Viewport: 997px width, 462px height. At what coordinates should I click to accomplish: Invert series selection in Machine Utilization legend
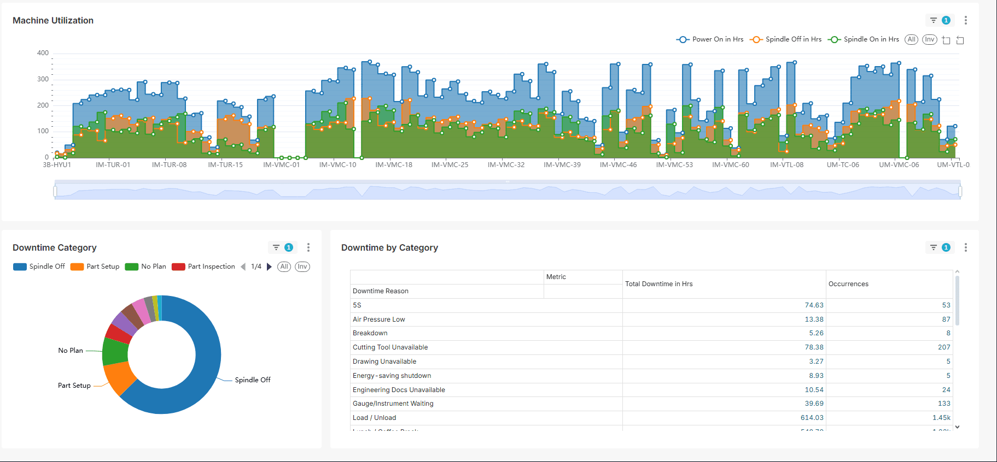point(930,39)
